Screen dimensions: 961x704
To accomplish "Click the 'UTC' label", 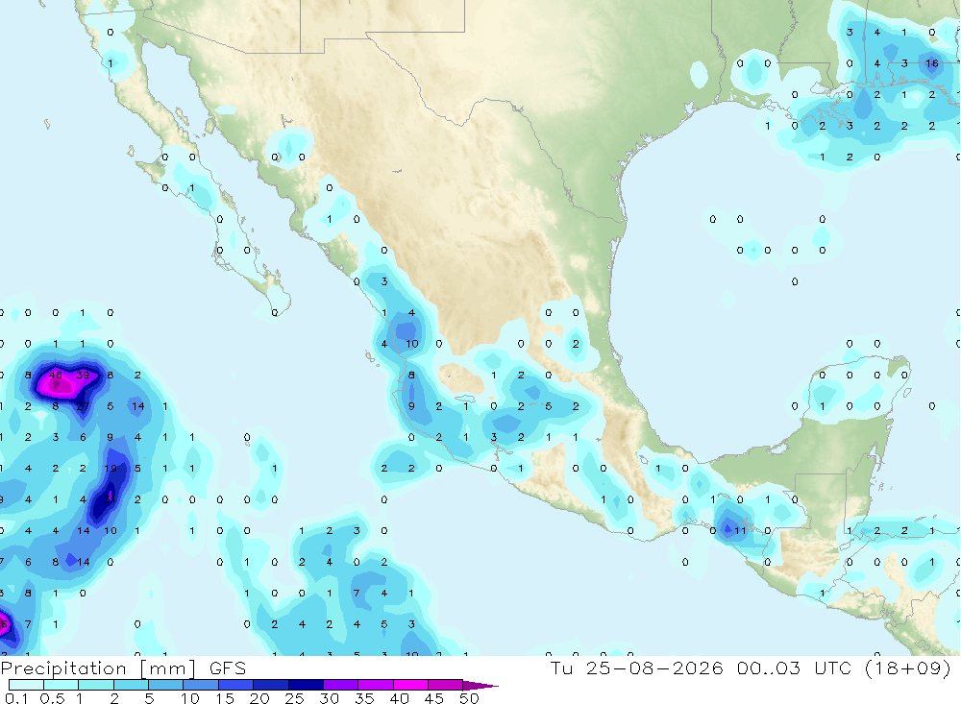I will (x=833, y=668).
